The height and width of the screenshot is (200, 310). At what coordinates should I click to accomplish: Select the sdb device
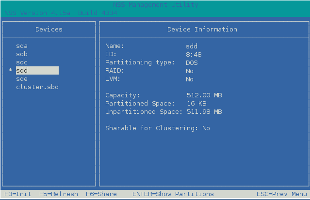click(22, 54)
